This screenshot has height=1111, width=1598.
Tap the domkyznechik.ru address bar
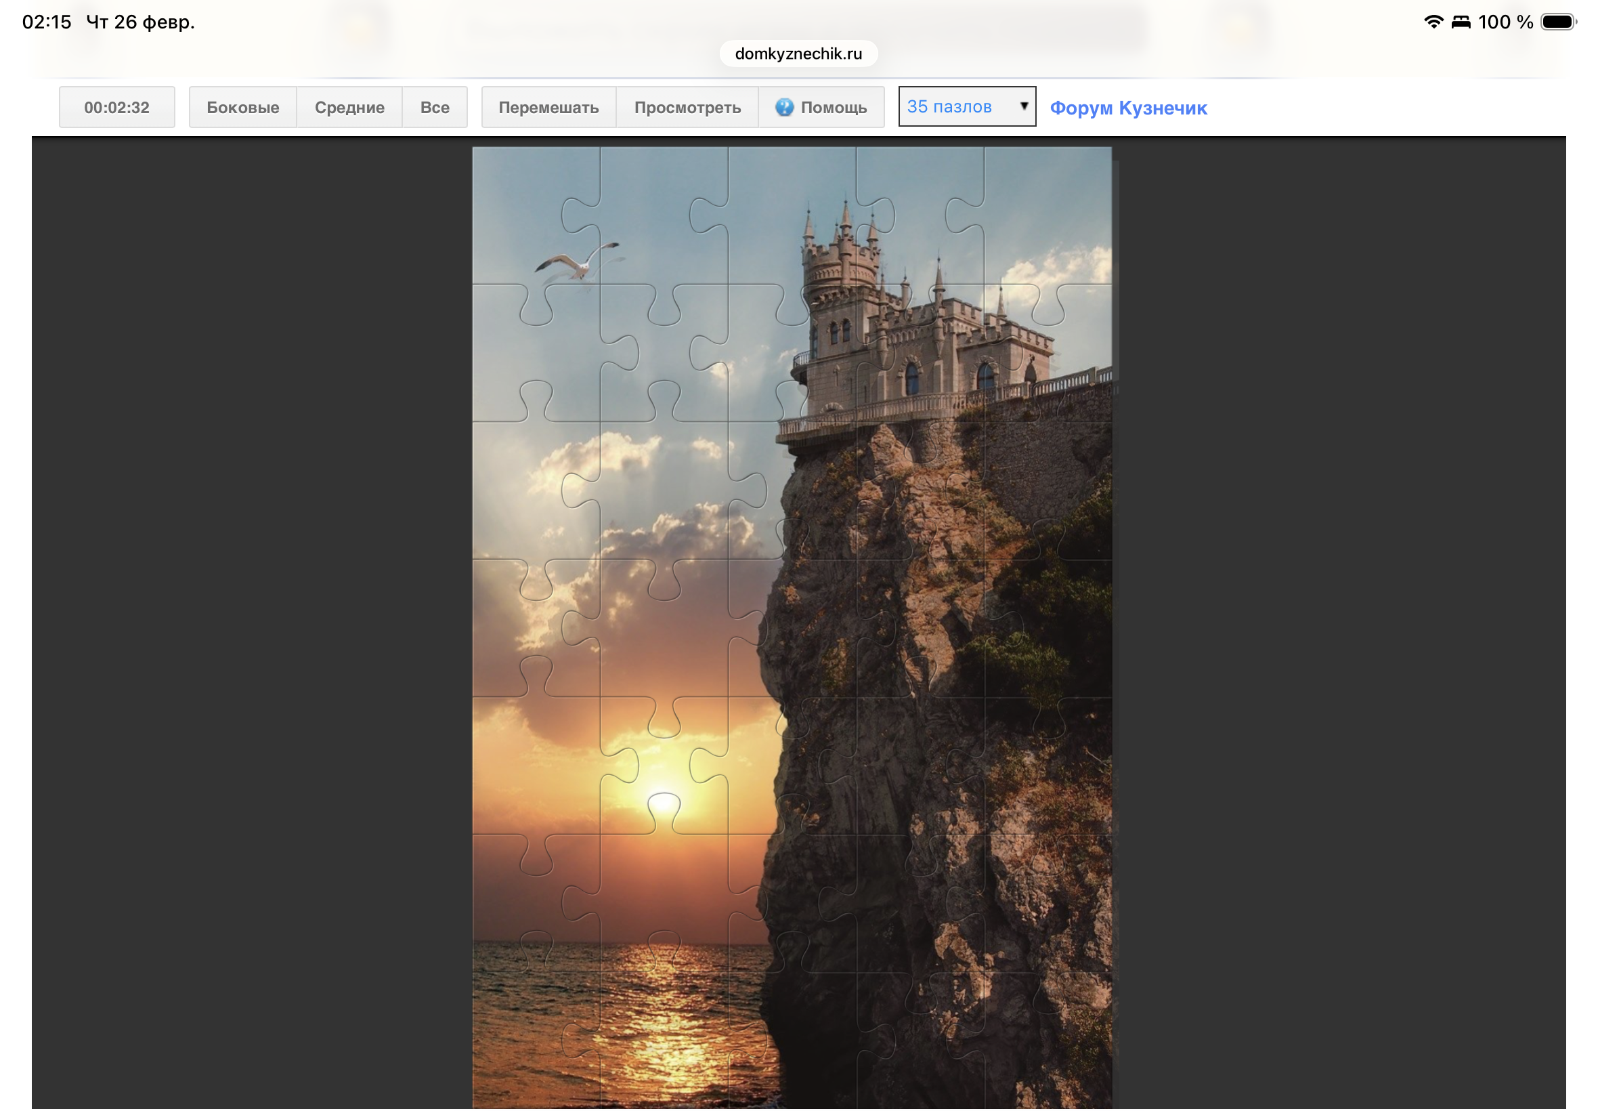(x=797, y=54)
